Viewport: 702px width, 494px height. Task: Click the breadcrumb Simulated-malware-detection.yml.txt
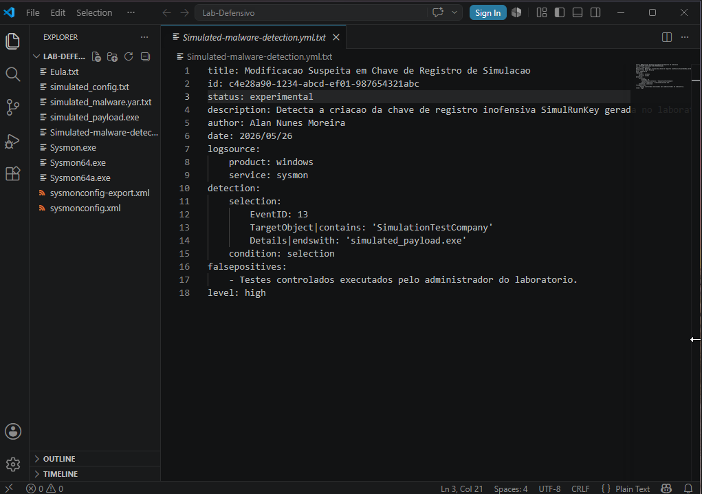click(259, 57)
